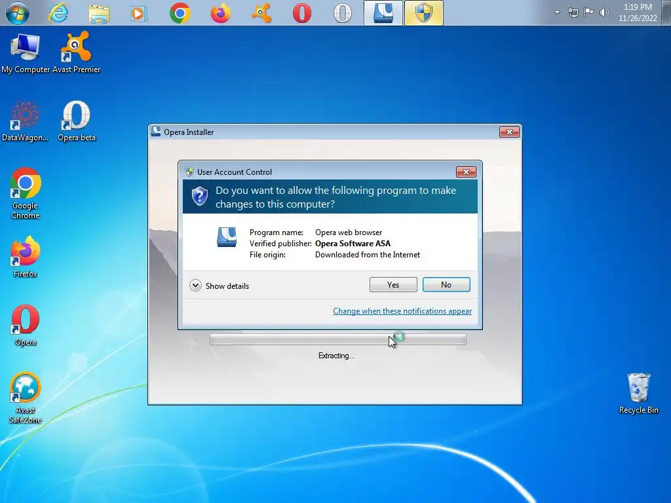Select red Opera desktop shortcut
Viewport: 671px width, 503px height.
click(26, 326)
